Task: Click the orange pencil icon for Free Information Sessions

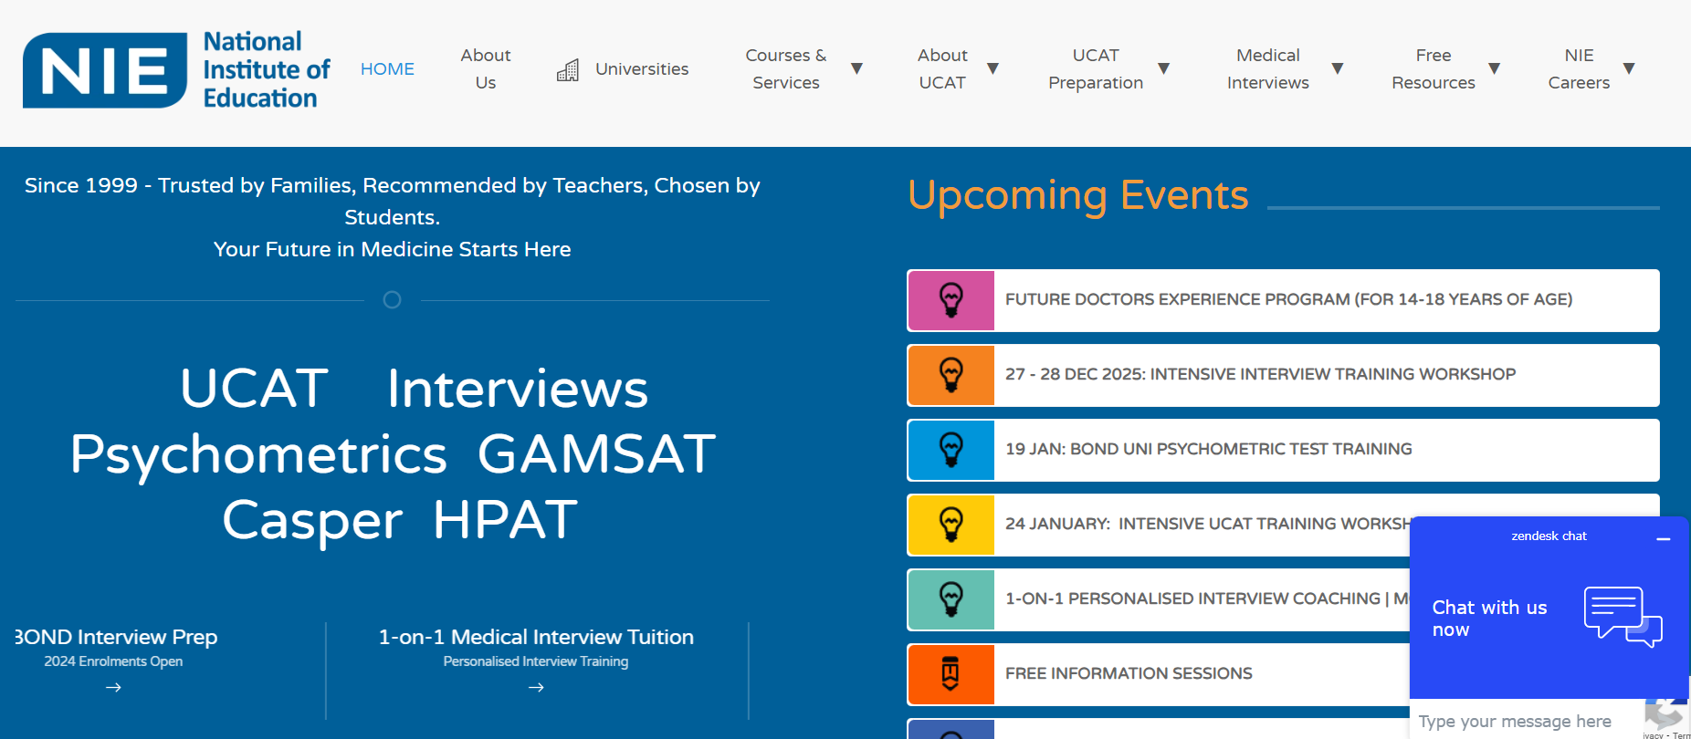Action: pyautogui.click(x=951, y=674)
